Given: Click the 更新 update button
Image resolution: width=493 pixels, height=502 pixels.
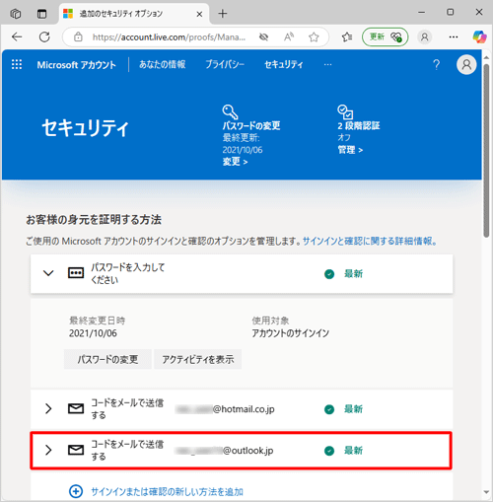Looking at the screenshot, I should tap(386, 36).
